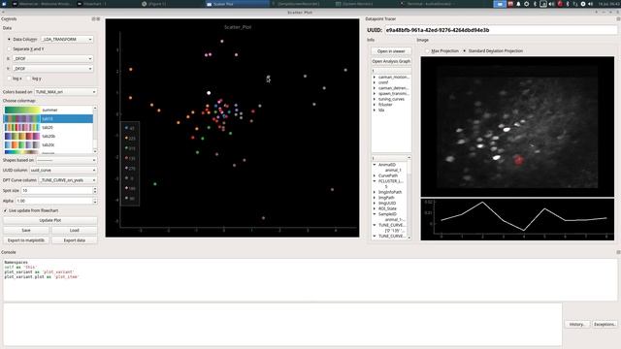Expand the caiman_motion tree node
This screenshot has width=621, height=349.
[375, 78]
